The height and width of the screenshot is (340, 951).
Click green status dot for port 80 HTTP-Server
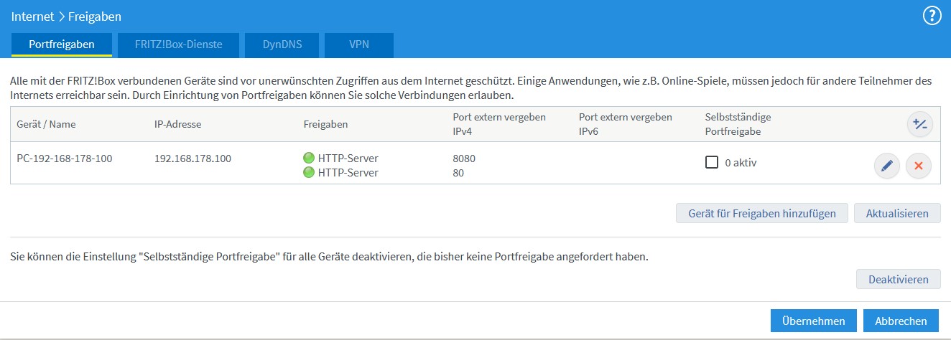pos(309,172)
